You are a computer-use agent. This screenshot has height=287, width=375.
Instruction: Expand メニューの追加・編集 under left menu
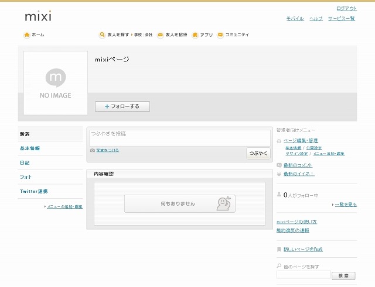64,206
